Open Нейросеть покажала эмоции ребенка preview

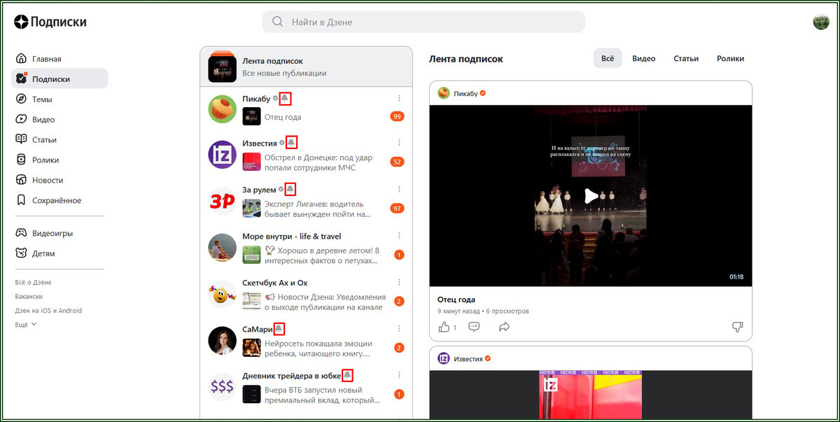[x=318, y=349]
